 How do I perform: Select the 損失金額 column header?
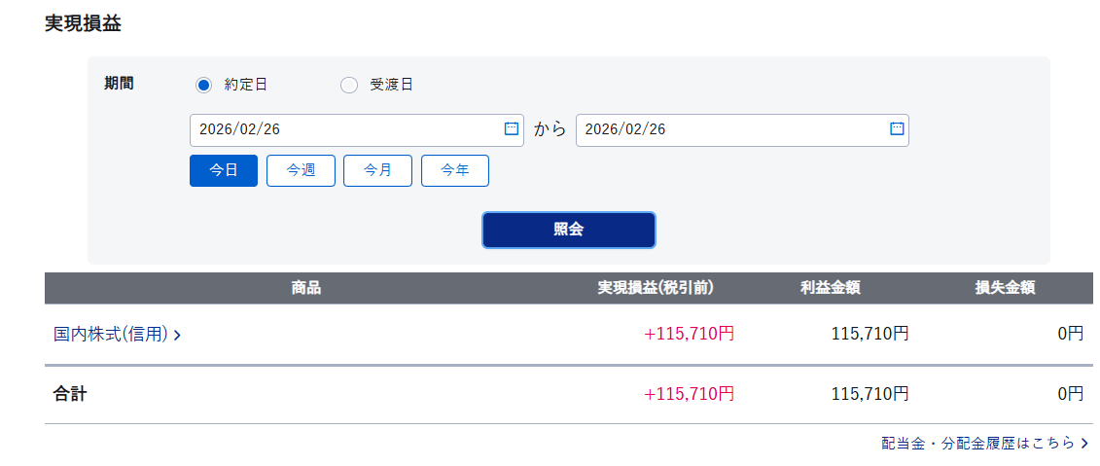1005,288
